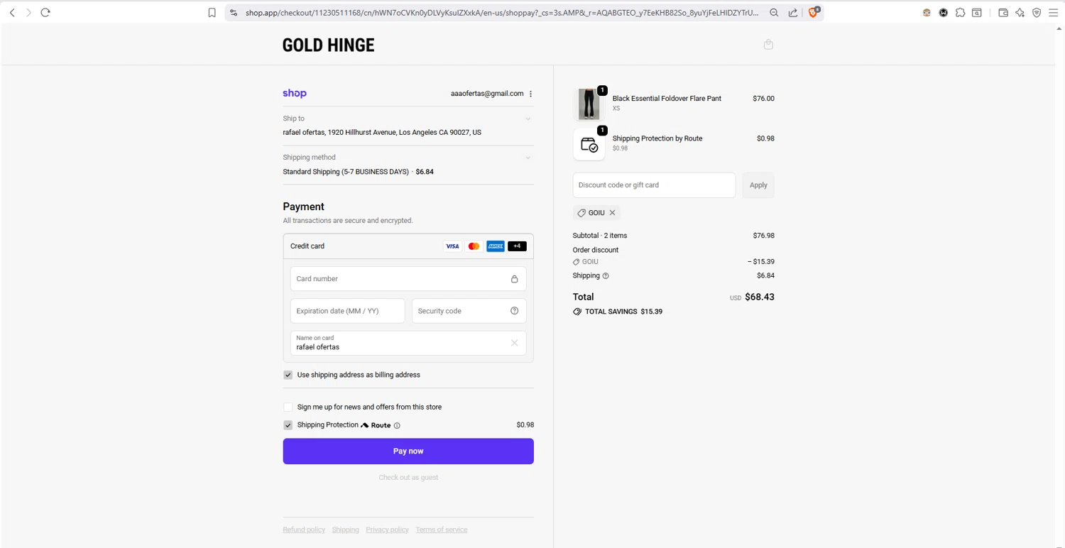This screenshot has width=1065, height=548.
Task: Enable news and offers sign-up checkbox
Action: pyautogui.click(x=288, y=407)
